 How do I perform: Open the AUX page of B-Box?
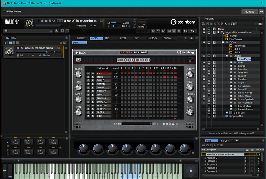144,52
